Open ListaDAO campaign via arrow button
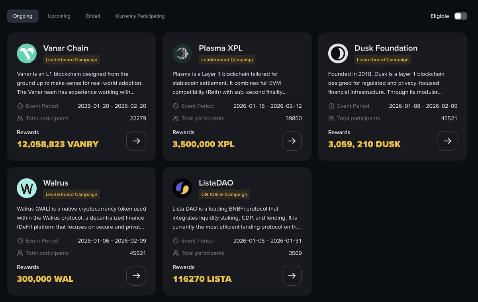This screenshot has height=302, width=478. tap(292, 276)
